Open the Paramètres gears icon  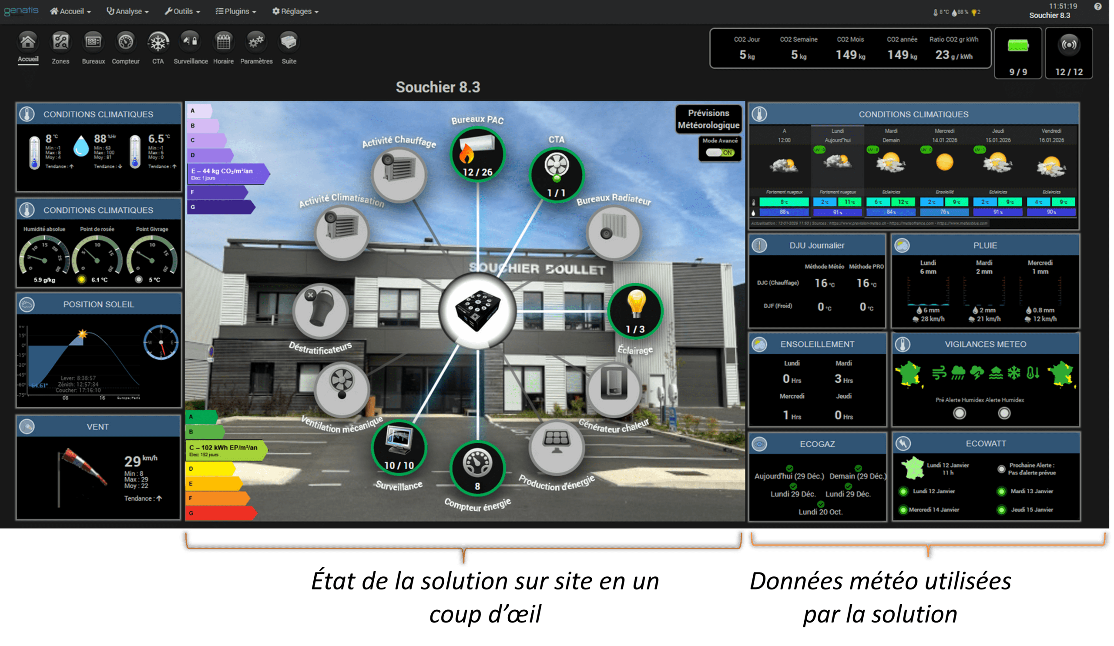coord(256,42)
